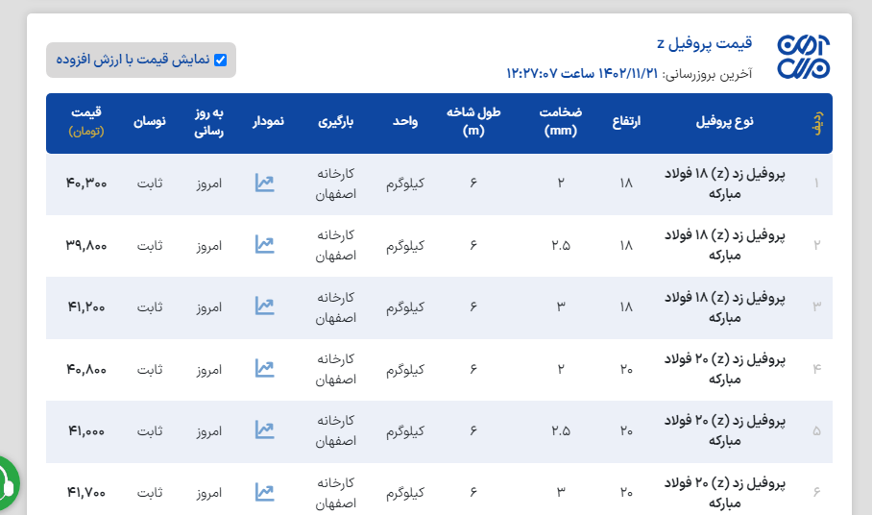Click price 40,300 in the first row
This screenshot has width=872, height=515.
87,183
